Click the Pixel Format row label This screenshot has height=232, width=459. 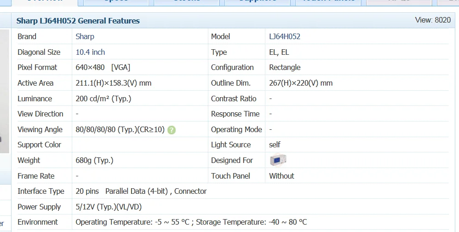(x=37, y=67)
